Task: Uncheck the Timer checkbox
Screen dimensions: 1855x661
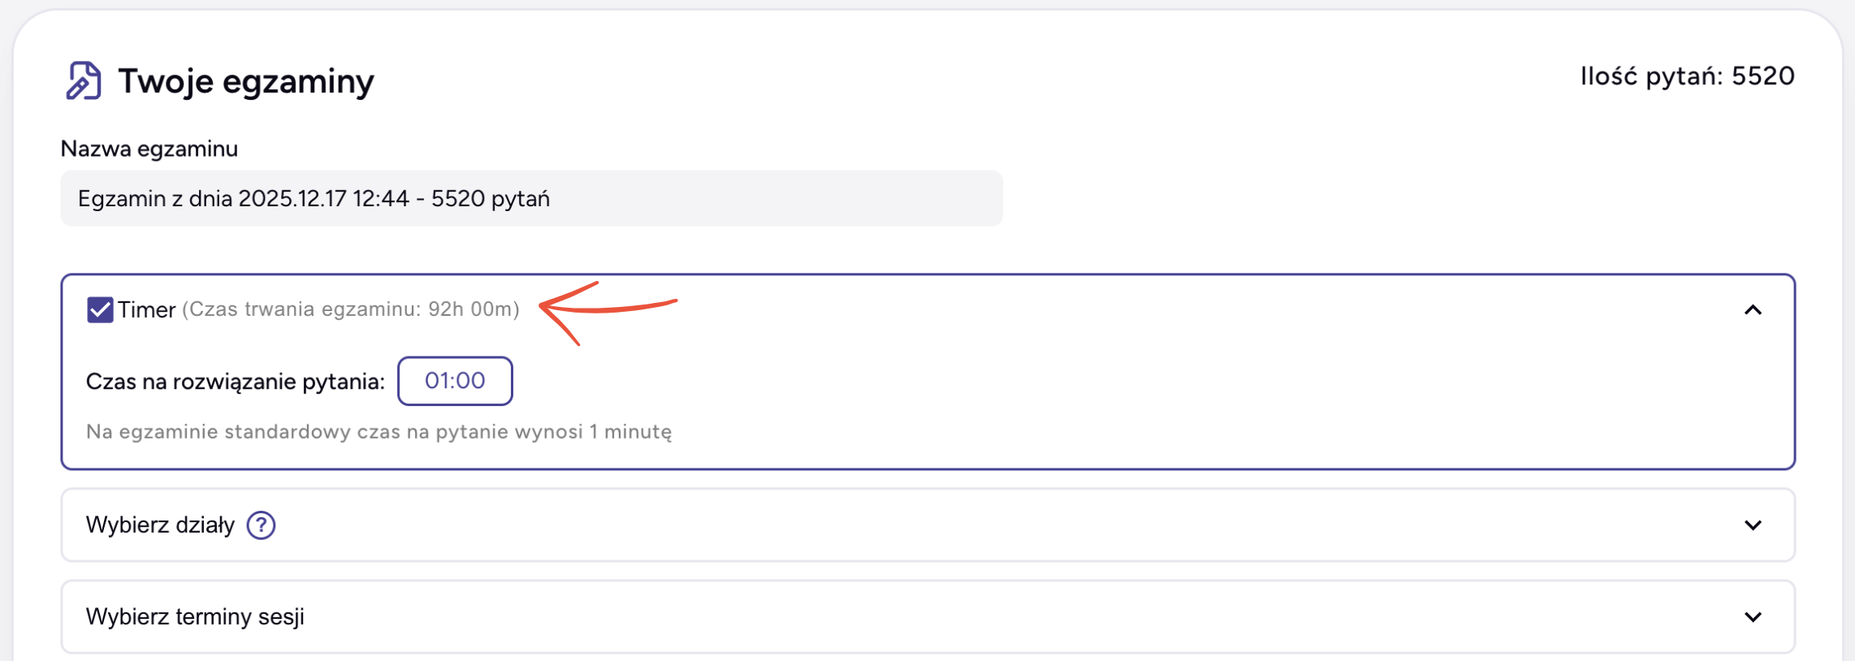Action: (100, 310)
